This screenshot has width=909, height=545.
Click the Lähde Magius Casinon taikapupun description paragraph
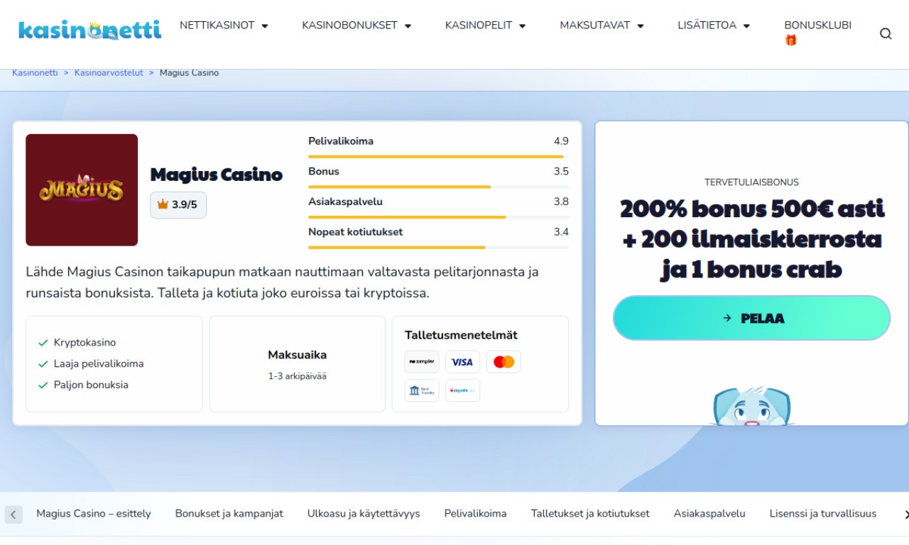tap(282, 282)
